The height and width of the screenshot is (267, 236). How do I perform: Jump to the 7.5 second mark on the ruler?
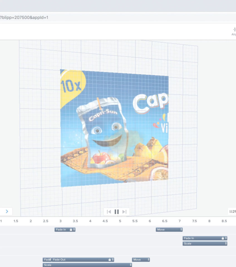(195, 221)
